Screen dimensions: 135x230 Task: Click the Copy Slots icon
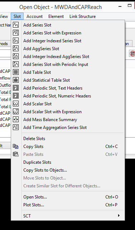(16, 147)
